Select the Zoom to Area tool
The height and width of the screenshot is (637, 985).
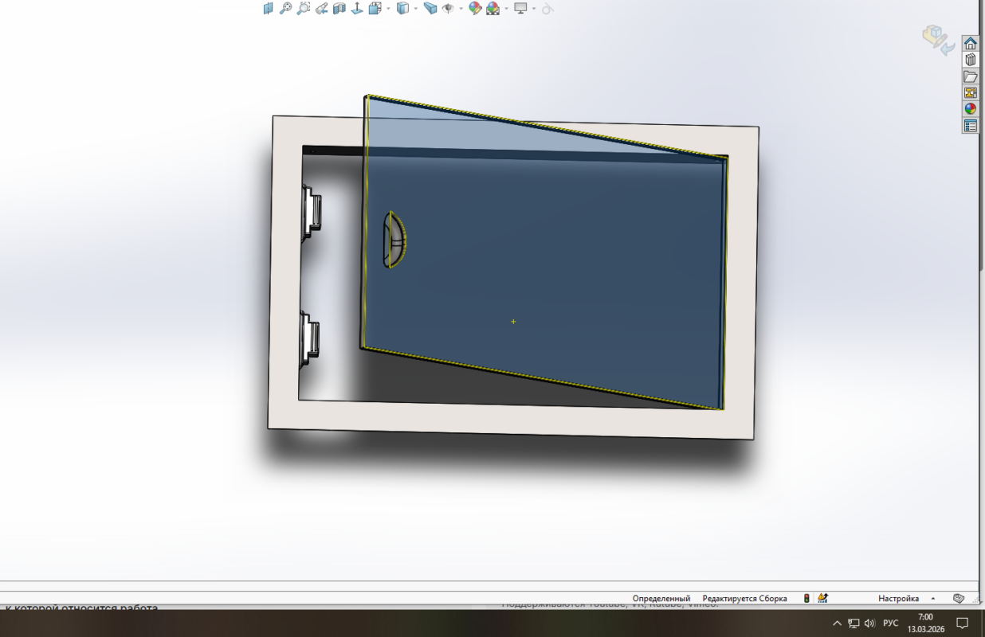[x=303, y=9]
